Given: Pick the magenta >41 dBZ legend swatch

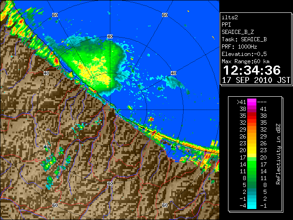Looking at the screenshot, I should (x=252, y=102).
